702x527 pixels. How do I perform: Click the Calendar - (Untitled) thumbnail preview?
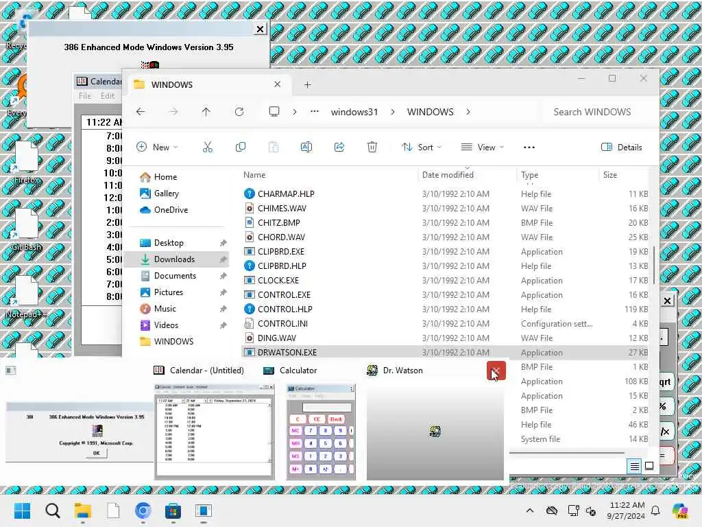coord(215,432)
